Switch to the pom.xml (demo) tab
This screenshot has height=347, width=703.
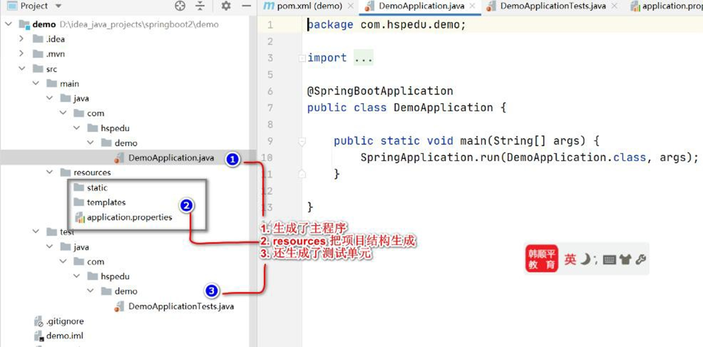pyautogui.click(x=309, y=6)
